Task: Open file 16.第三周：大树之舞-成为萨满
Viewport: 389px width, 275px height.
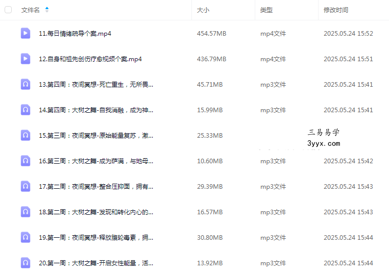Action: coord(96,161)
